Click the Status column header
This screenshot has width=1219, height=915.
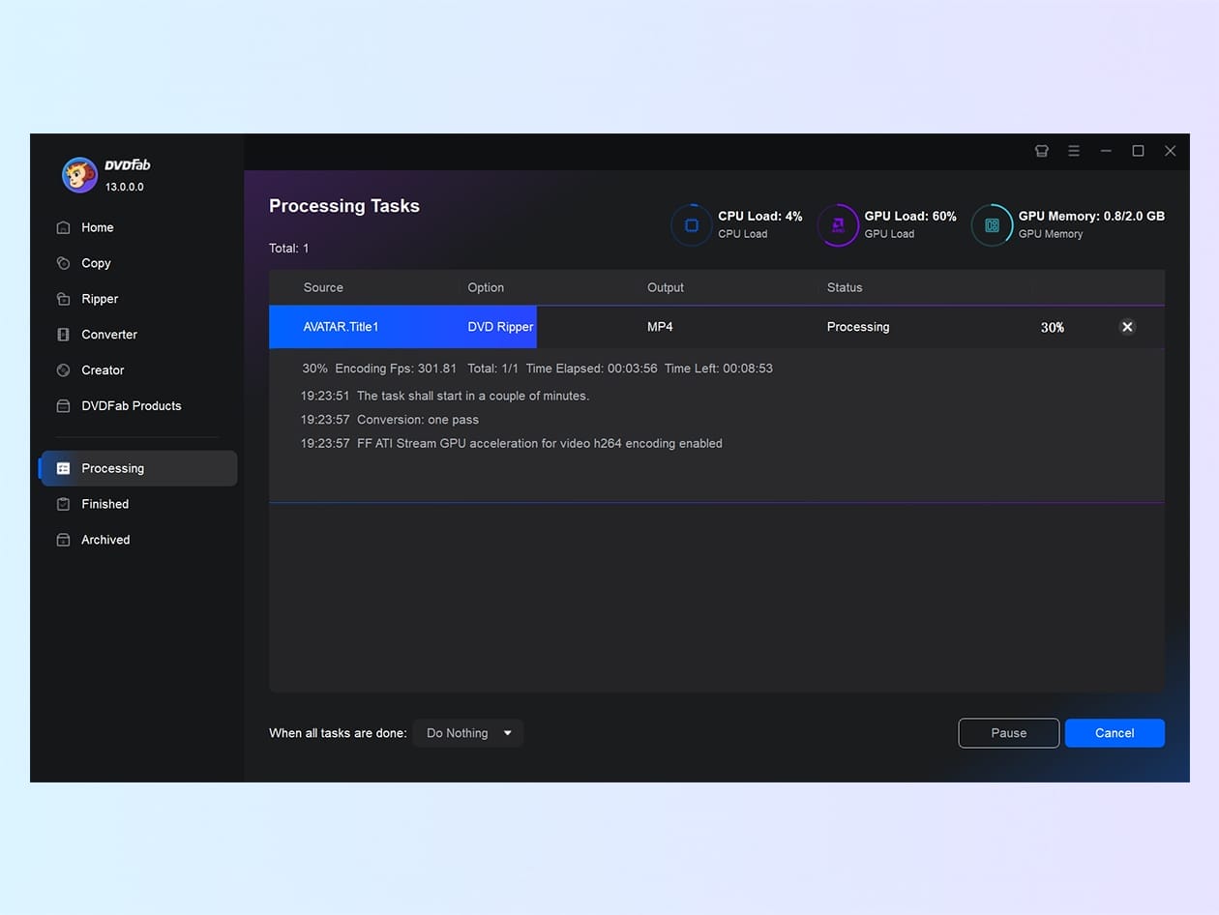click(844, 287)
